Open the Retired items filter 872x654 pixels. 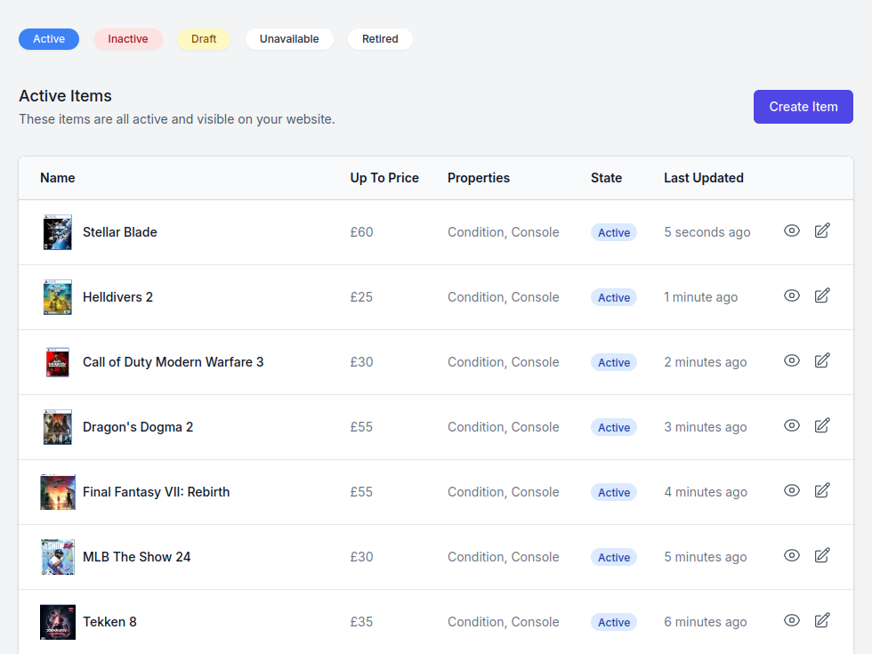(380, 39)
